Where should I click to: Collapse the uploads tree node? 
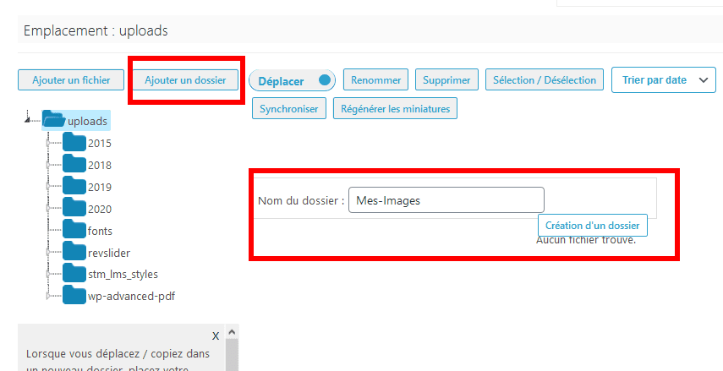pos(27,120)
